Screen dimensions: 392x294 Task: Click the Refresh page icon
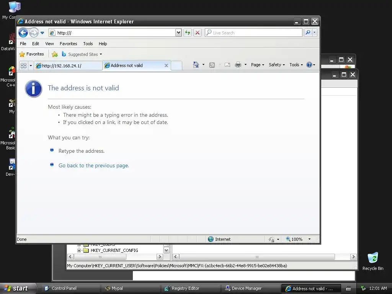[188, 33]
